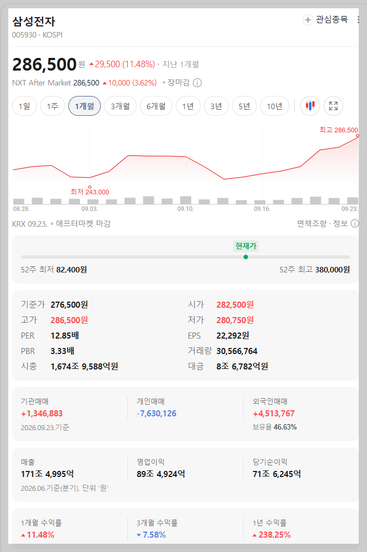This screenshot has height=552, width=367.
Task: Click the 관심종목 button label
Action: [332, 20]
